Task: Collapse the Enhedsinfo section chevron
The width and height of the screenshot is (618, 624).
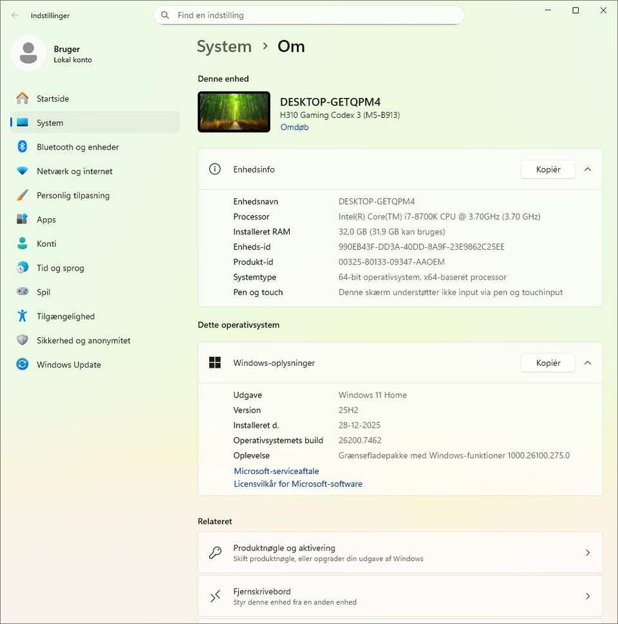Action: (587, 169)
